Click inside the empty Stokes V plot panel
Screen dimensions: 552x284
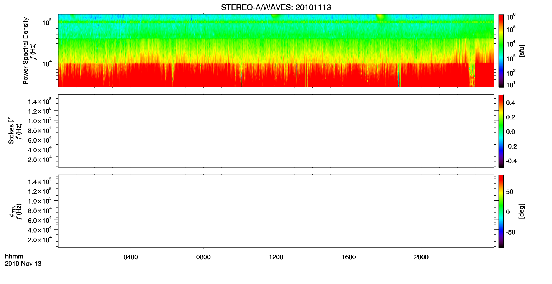tap(276, 131)
